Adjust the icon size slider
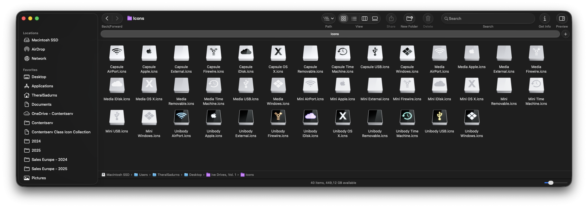 551,183
